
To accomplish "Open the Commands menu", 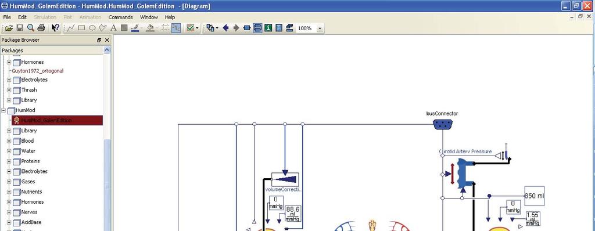I will [x=121, y=17].
